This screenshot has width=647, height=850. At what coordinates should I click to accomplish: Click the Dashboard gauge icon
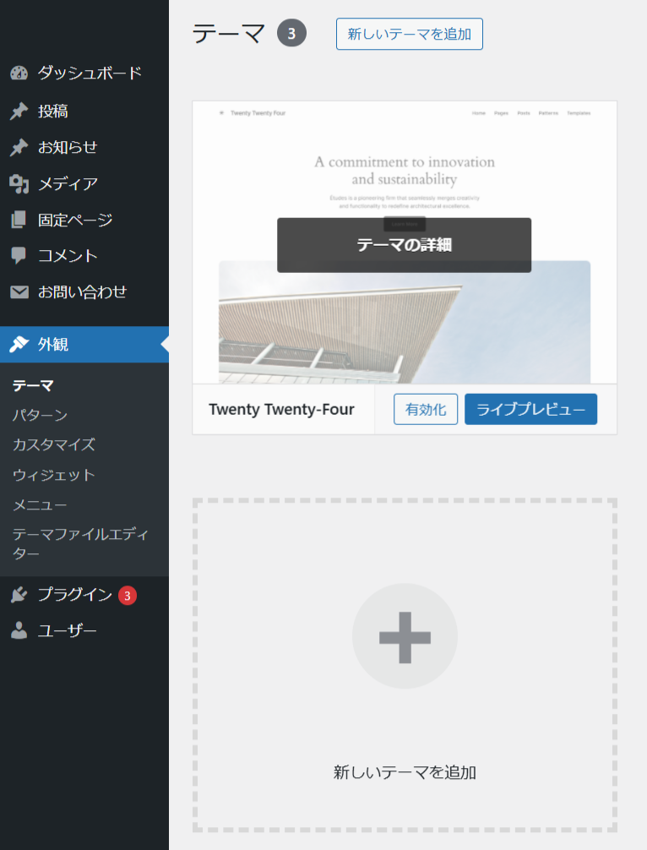coord(19,74)
